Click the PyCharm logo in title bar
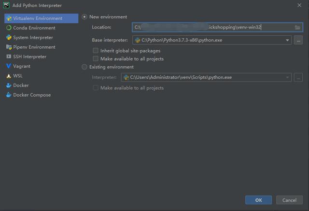This screenshot has width=309, height=211. tap(6, 5)
